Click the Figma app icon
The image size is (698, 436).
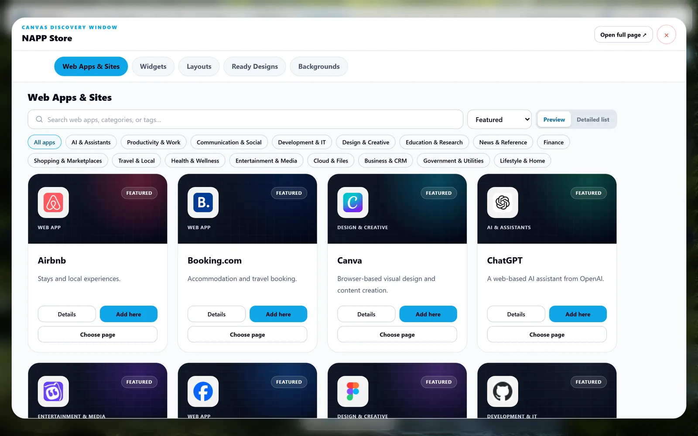point(352,391)
